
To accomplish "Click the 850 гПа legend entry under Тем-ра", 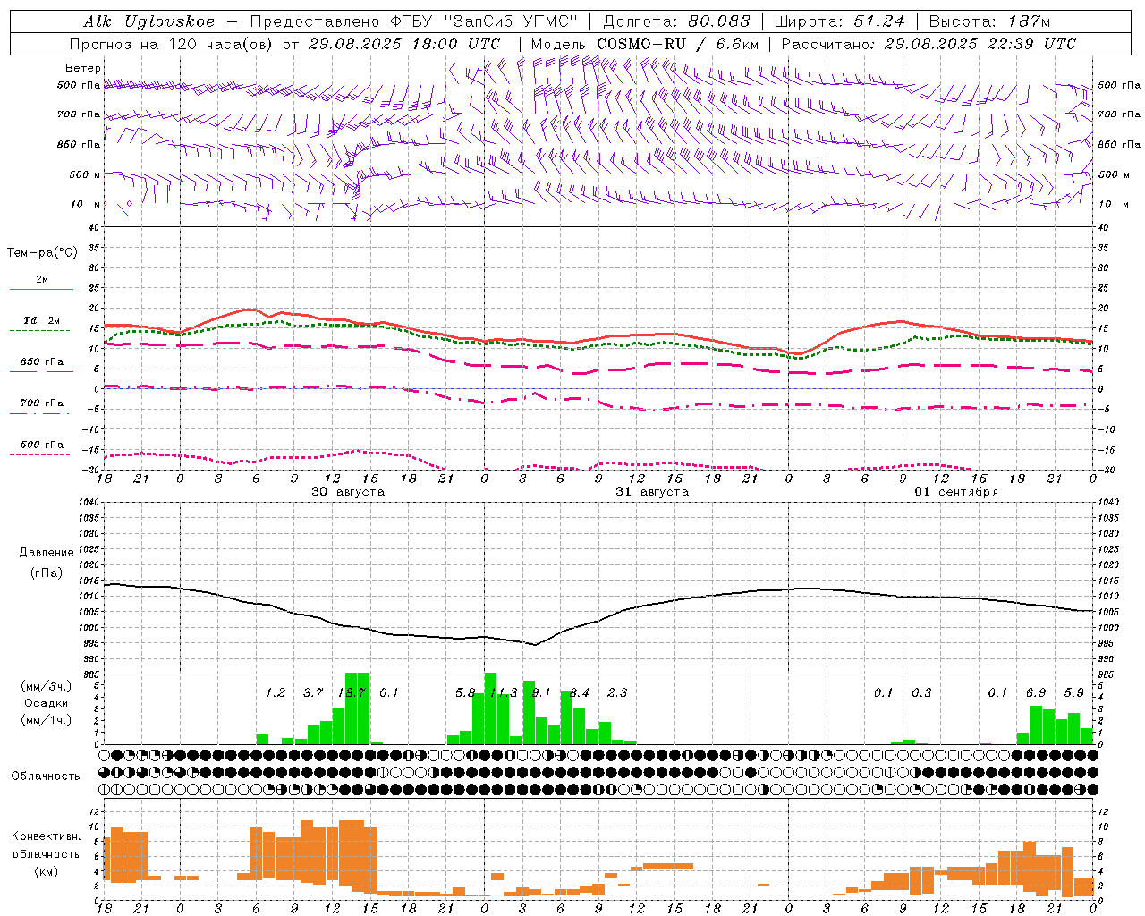I will coord(42,362).
